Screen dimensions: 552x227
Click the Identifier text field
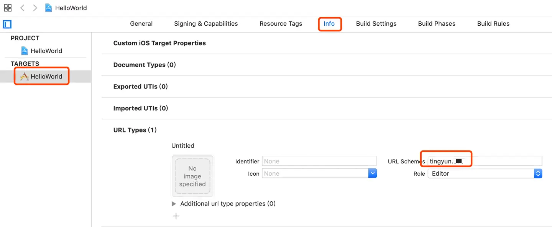click(x=319, y=161)
